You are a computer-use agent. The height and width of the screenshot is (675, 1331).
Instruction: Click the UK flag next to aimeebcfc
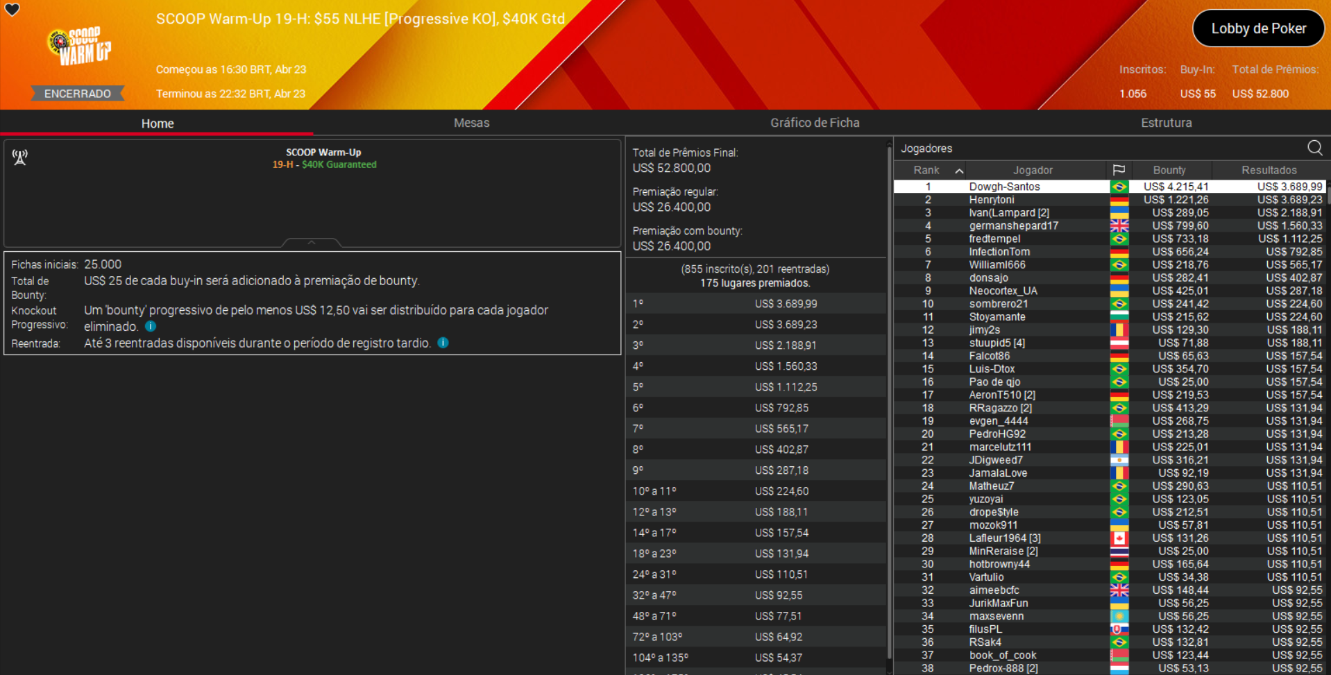(1119, 590)
